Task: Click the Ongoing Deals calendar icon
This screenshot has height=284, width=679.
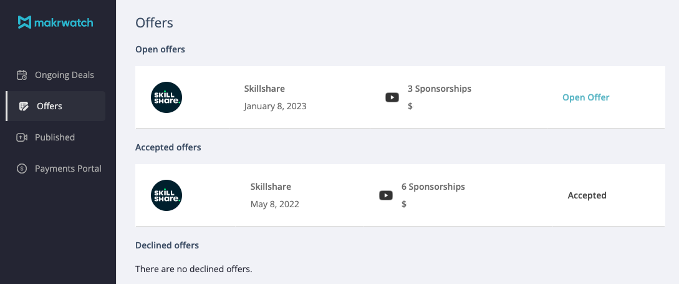Action: point(22,75)
